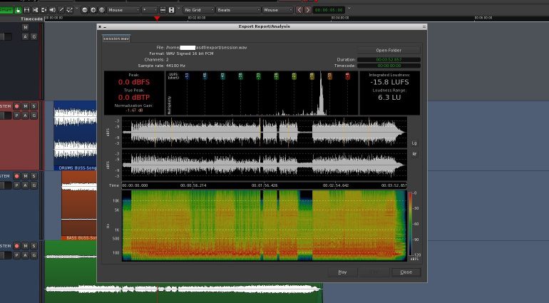Image resolution: width=549 pixels, height=303 pixels.
Task: Mute the BASS BUSS track
Action: point(25,175)
